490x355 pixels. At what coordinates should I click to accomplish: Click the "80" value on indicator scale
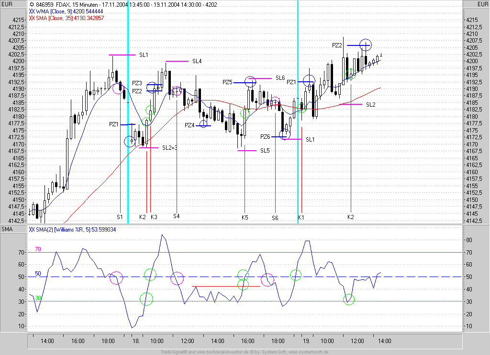469,240
